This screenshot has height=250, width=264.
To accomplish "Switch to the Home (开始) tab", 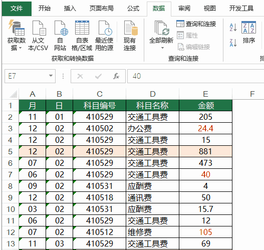I will (44, 9).
